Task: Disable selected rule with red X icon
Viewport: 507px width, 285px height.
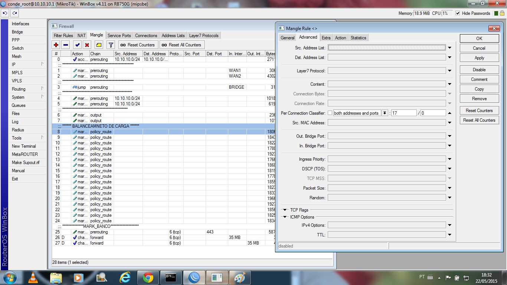Action: click(87, 45)
